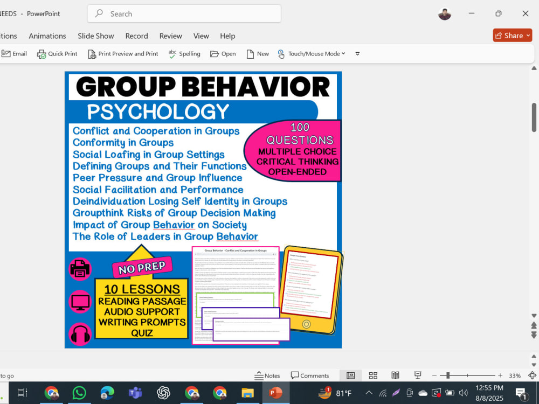
Task: Toggle the Comments pane
Action: [x=310, y=375]
